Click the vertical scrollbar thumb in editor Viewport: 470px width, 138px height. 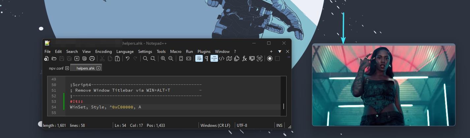[284, 106]
